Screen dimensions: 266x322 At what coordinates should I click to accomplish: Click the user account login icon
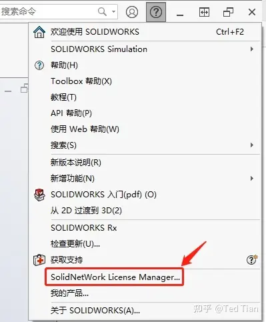click(132, 12)
